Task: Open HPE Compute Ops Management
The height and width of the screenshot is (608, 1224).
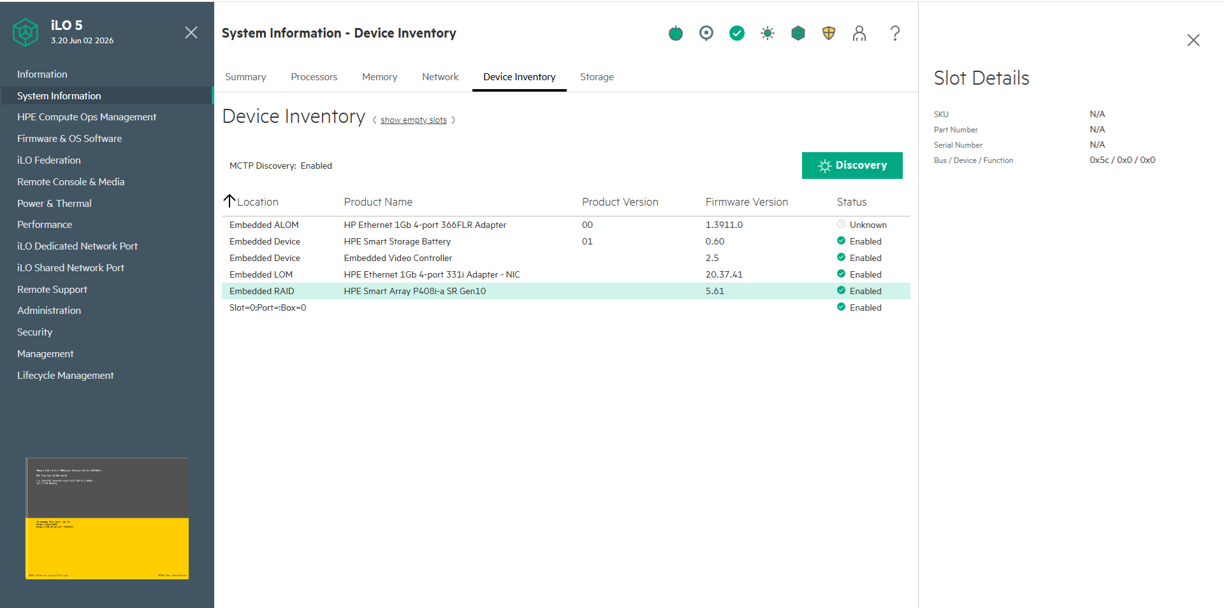Action: (x=87, y=117)
